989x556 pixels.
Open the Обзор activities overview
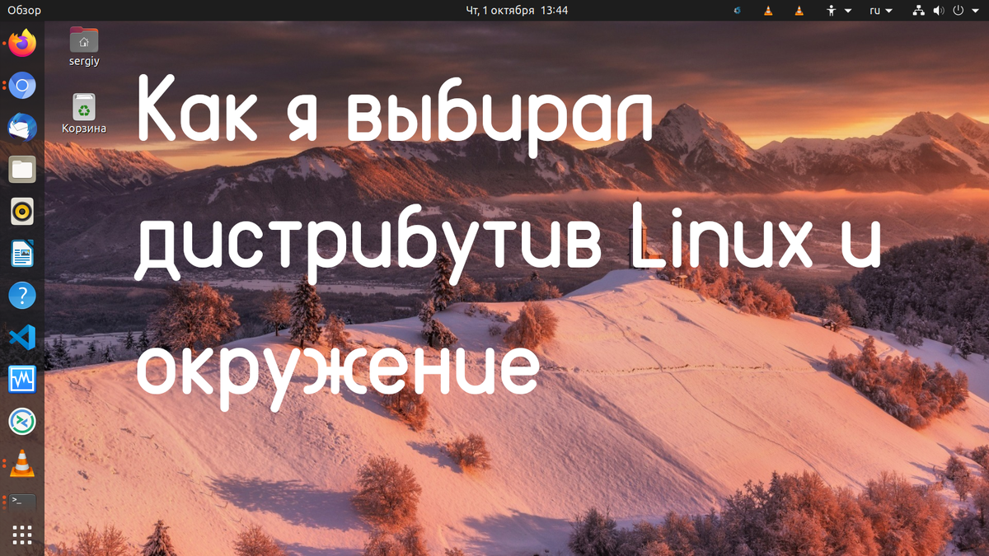pyautogui.click(x=24, y=11)
